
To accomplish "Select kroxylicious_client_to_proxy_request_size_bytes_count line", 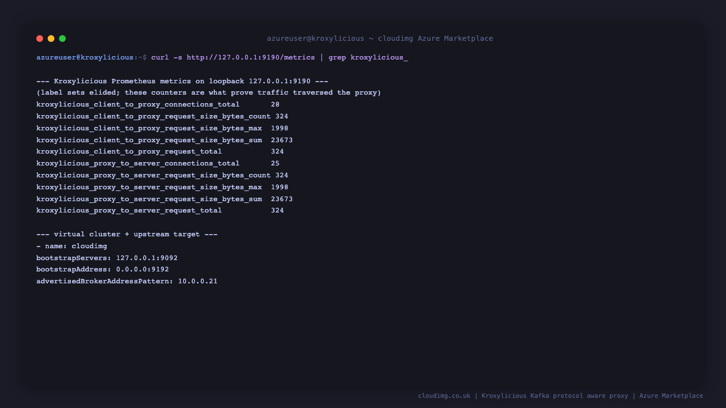I will click(162, 116).
